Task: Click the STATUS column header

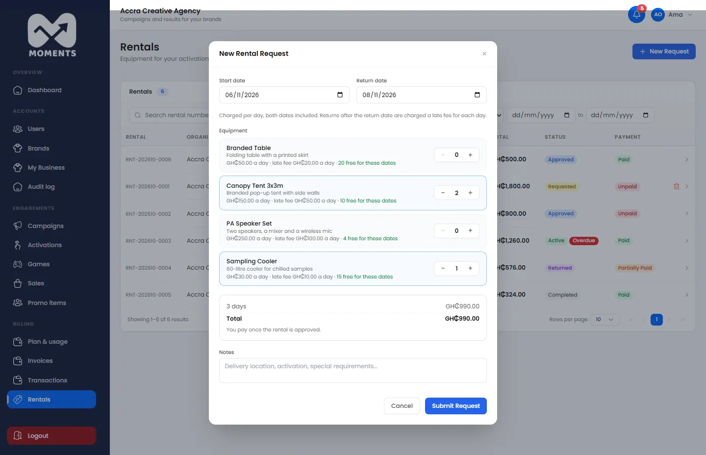Action: click(555, 137)
